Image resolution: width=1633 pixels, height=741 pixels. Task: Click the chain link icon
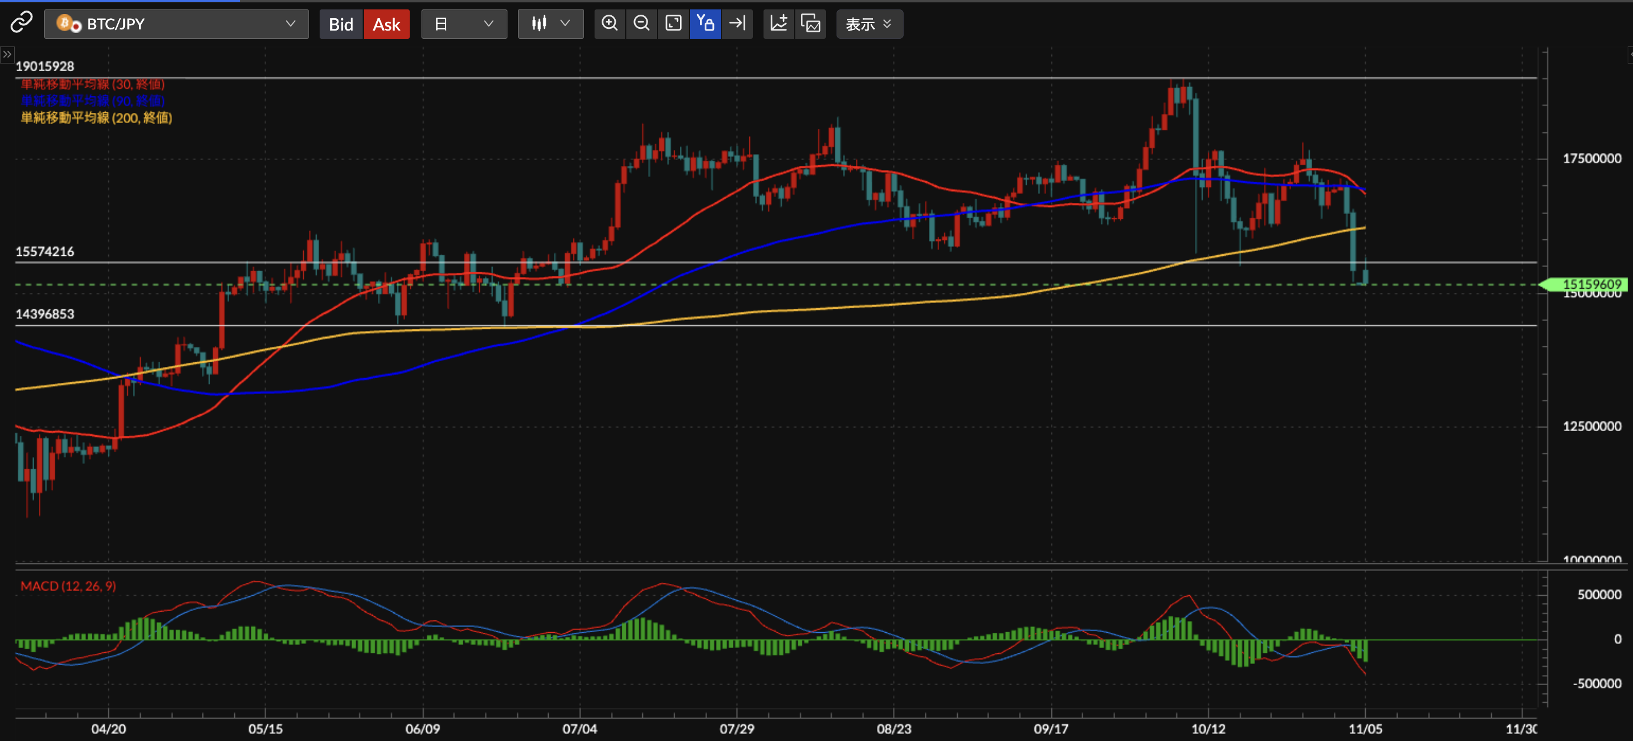tap(21, 22)
